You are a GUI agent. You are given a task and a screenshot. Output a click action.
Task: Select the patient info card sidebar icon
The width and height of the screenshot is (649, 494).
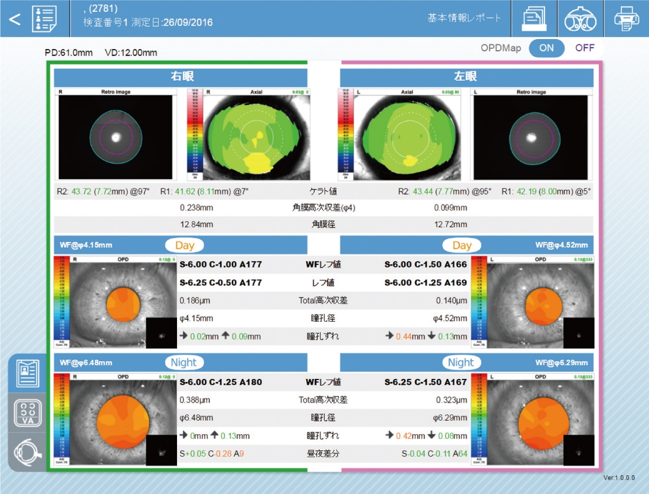tap(28, 373)
